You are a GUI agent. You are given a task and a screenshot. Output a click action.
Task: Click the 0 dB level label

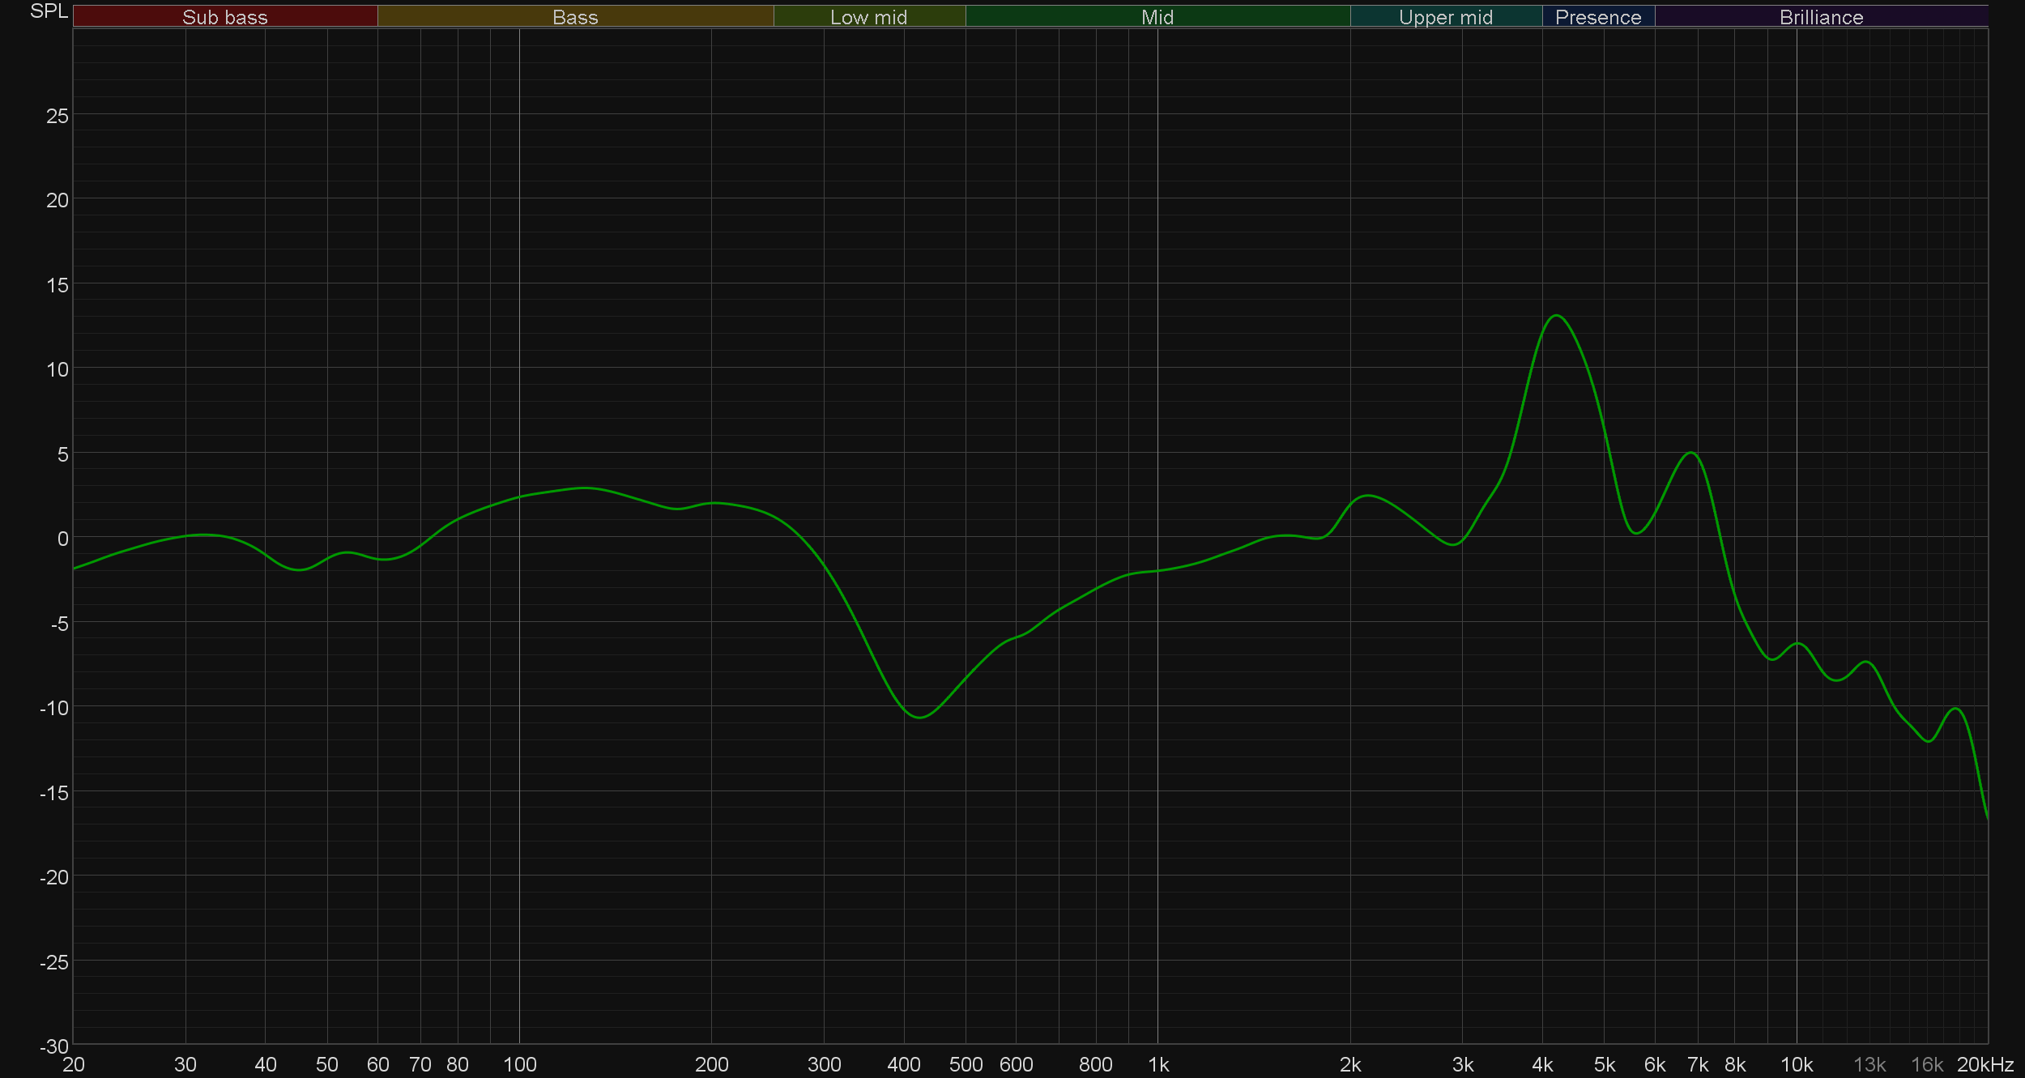click(62, 539)
